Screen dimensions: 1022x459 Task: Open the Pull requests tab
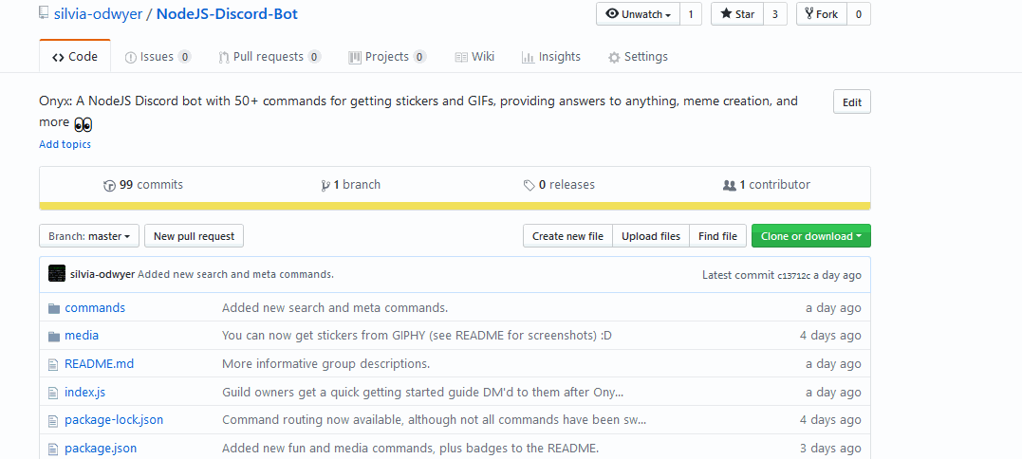point(269,57)
